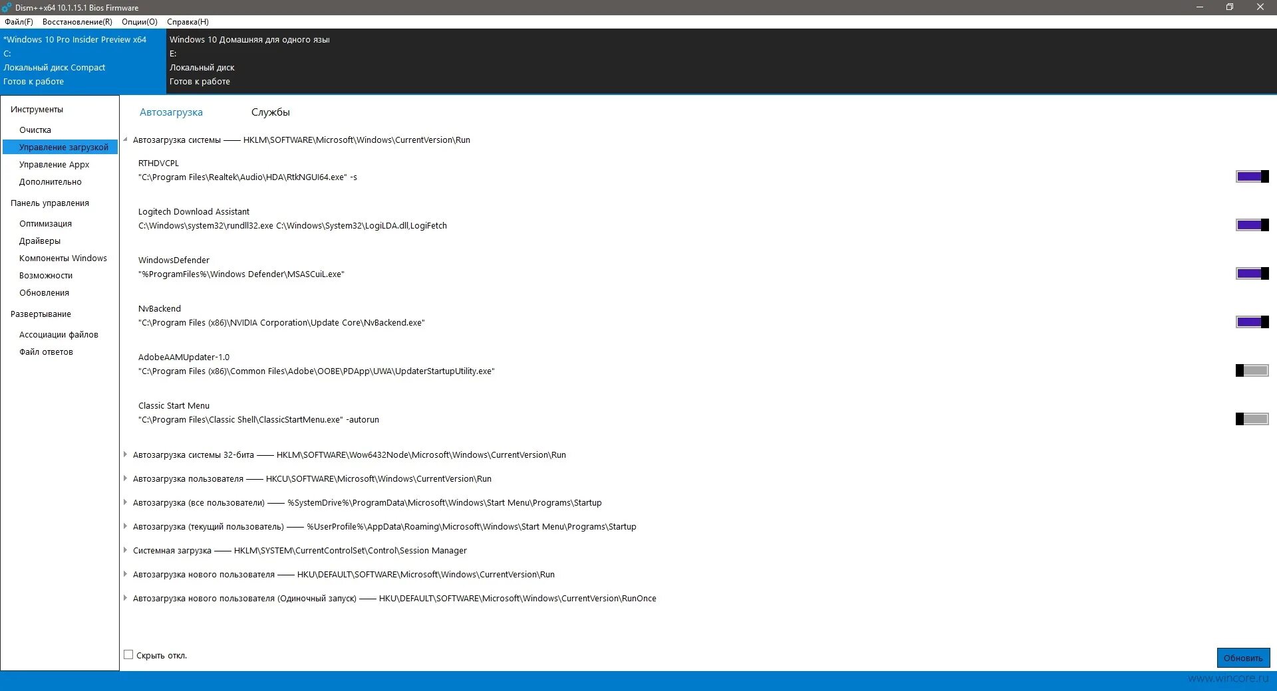Viewport: 1277px width, 691px height.
Task: Switch to the Службы tab
Action: 271,112
